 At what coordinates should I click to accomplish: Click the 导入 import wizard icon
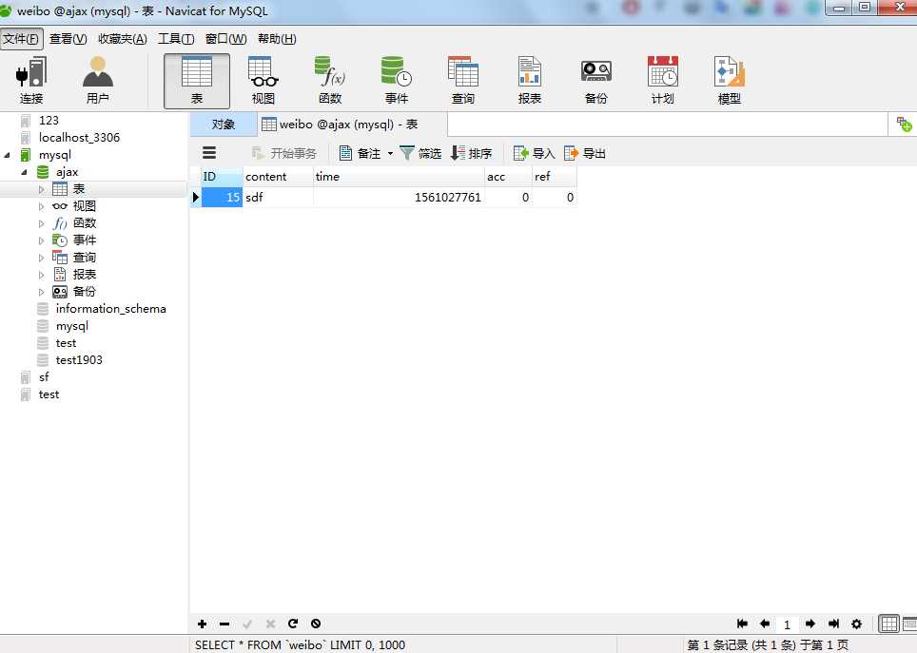(520, 153)
